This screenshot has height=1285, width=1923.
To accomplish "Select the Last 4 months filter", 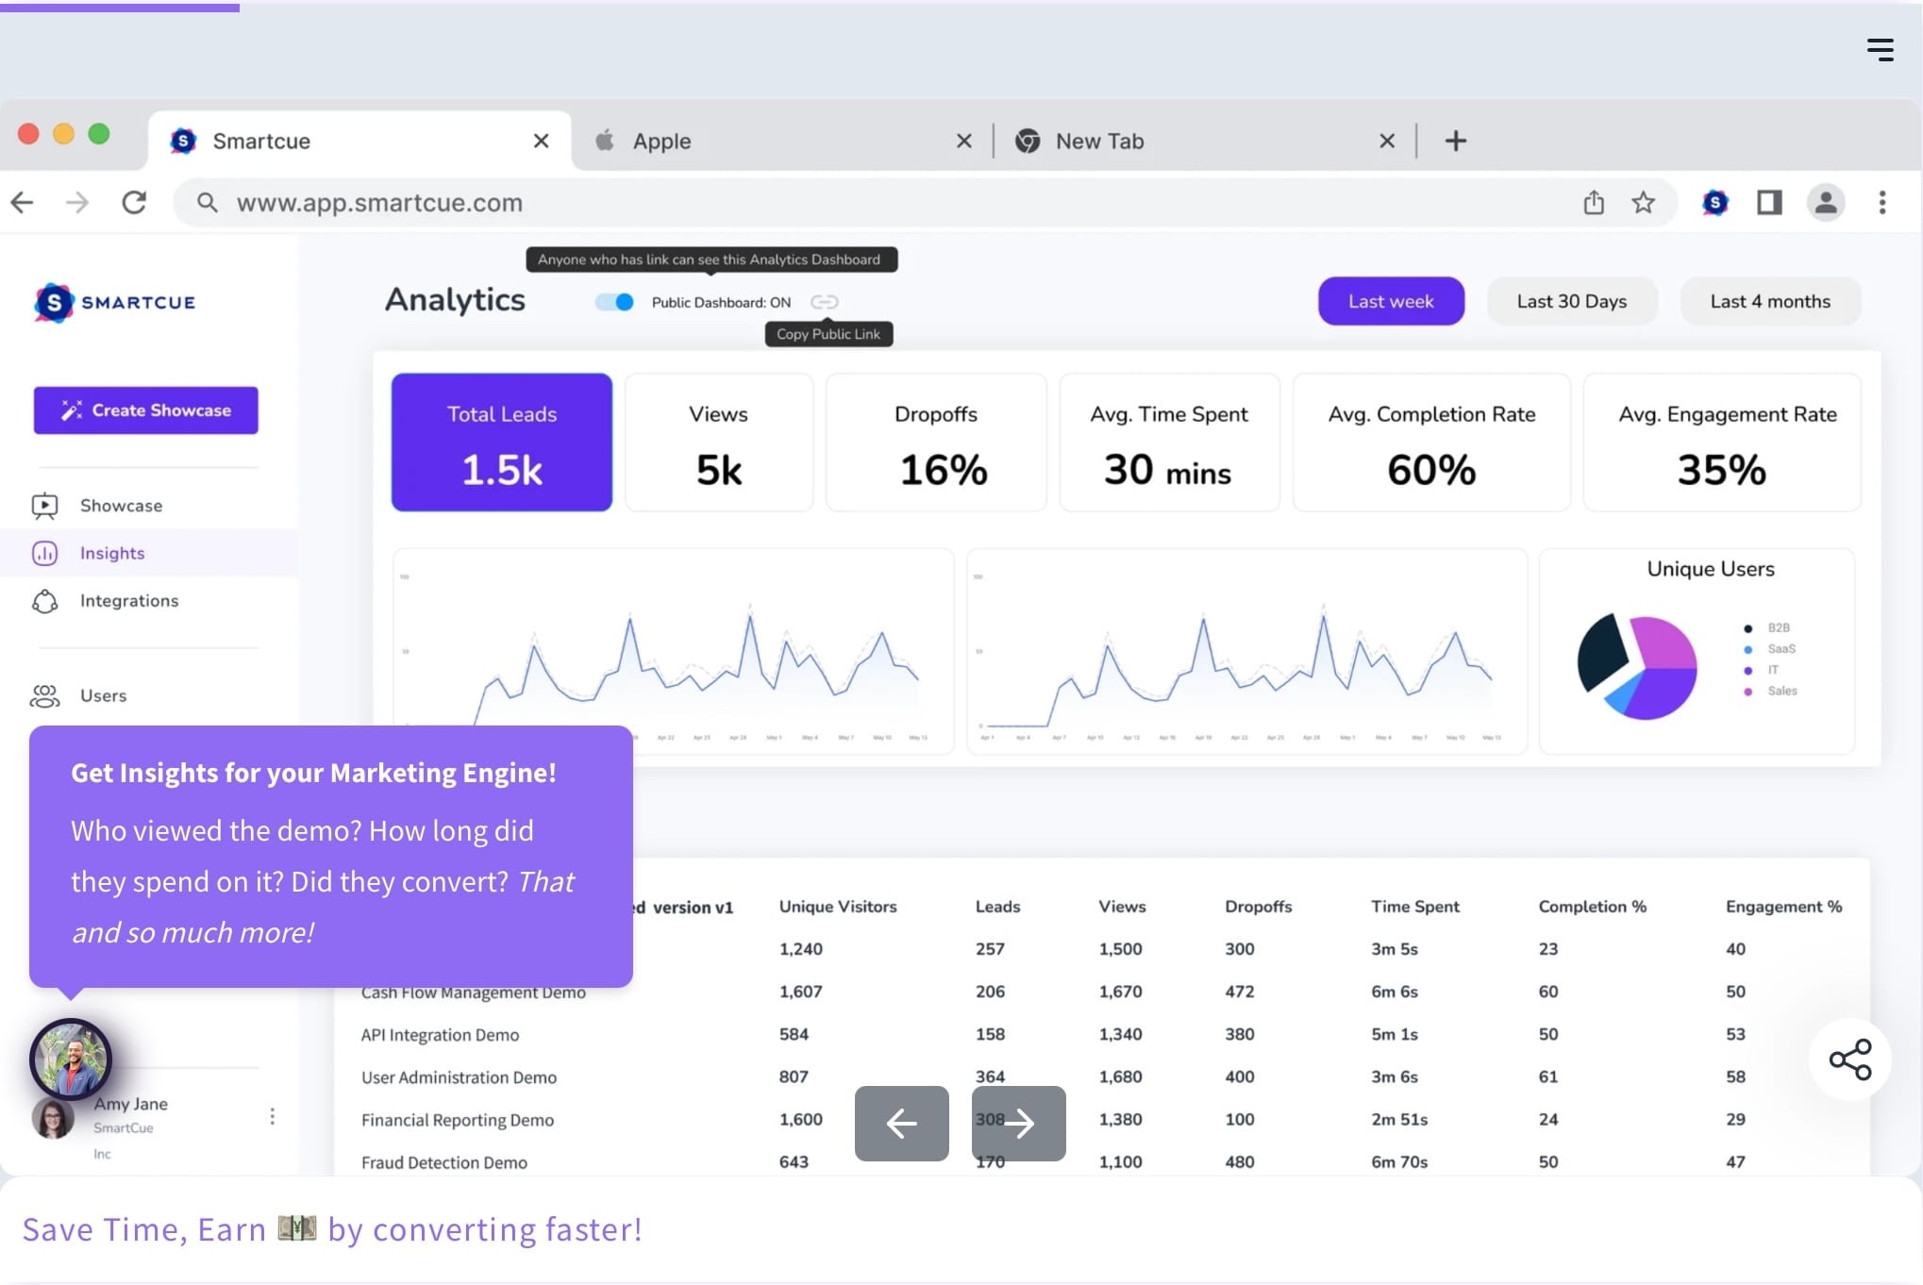I will coord(1770,300).
